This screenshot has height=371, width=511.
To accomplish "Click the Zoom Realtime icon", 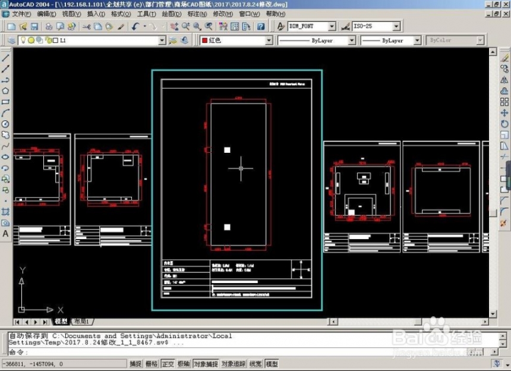I will click(186, 26).
